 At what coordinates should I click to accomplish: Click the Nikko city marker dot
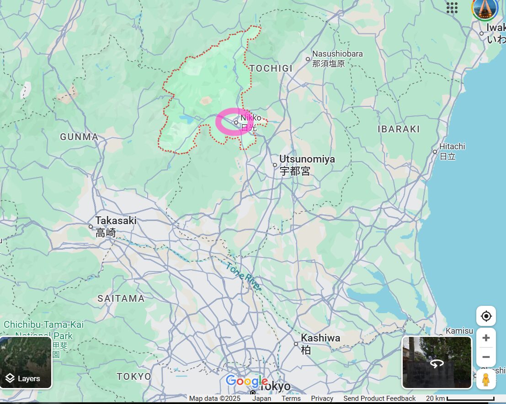point(236,122)
